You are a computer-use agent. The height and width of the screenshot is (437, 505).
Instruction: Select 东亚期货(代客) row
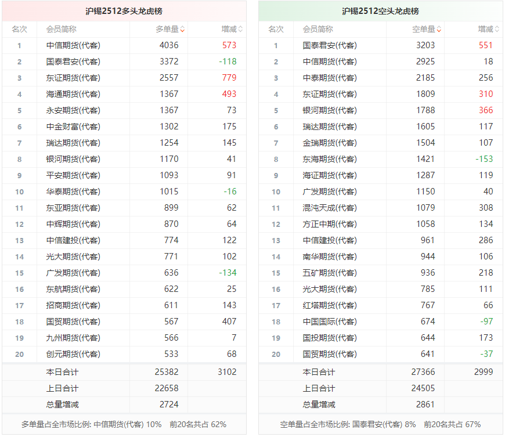tap(124, 208)
